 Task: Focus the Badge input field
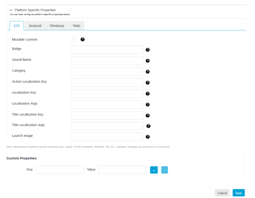click(107, 50)
